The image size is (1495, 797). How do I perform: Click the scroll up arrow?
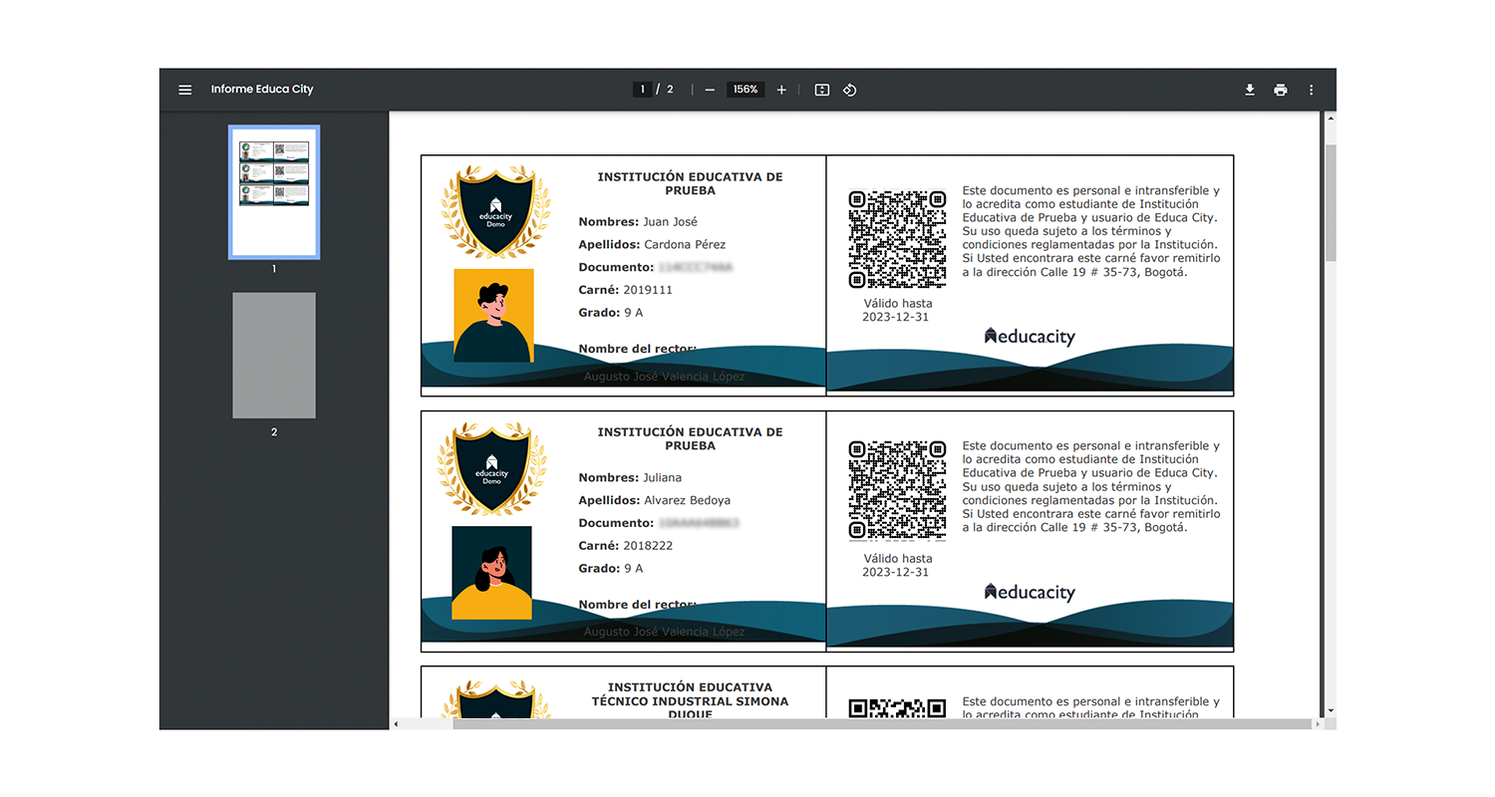point(1330,119)
